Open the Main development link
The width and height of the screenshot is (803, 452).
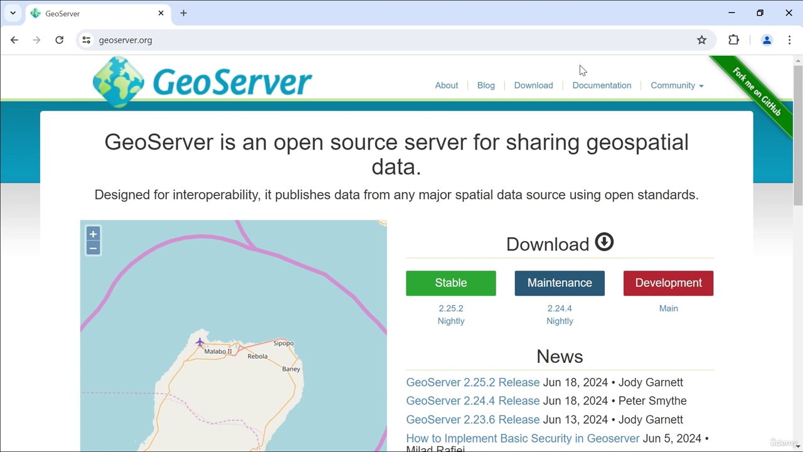click(669, 308)
